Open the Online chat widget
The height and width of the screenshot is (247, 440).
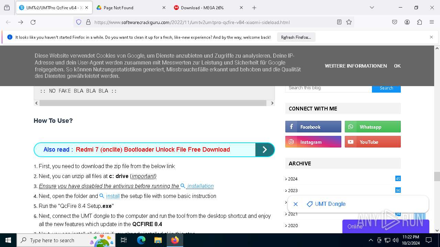tap(386, 226)
